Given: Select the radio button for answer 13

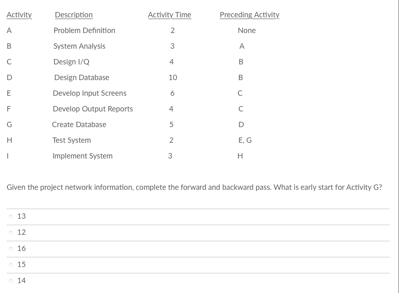Looking at the screenshot, I should point(11,216).
